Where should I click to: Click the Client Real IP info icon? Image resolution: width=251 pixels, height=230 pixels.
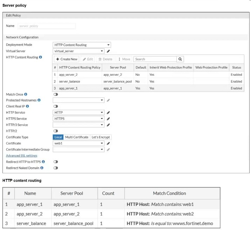pos(27,106)
